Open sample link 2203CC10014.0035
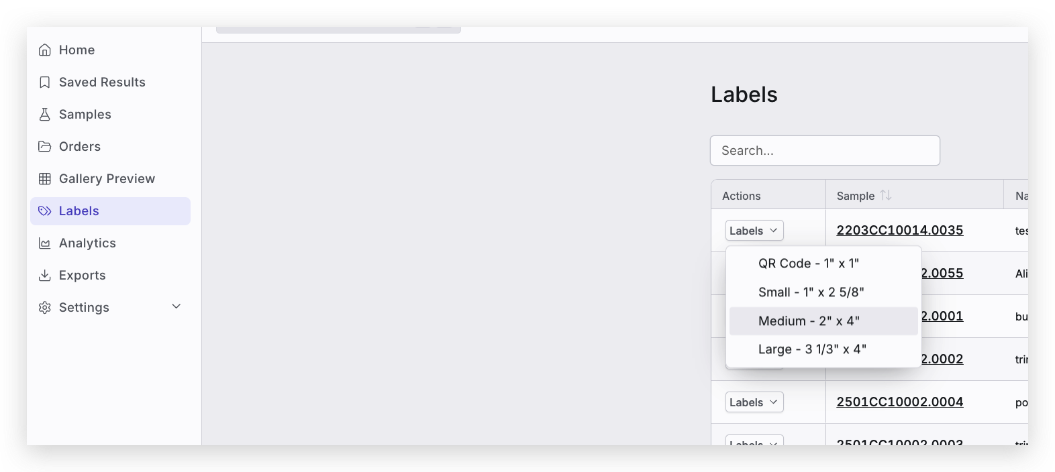This screenshot has height=472, width=1055. (x=899, y=231)
